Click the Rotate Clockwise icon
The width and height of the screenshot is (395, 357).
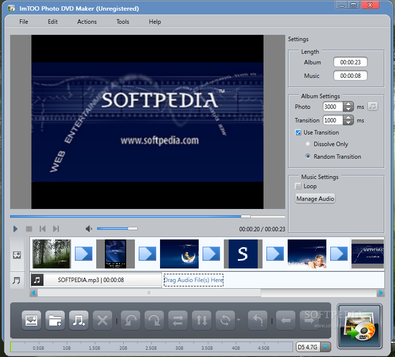tap(154, 320)
